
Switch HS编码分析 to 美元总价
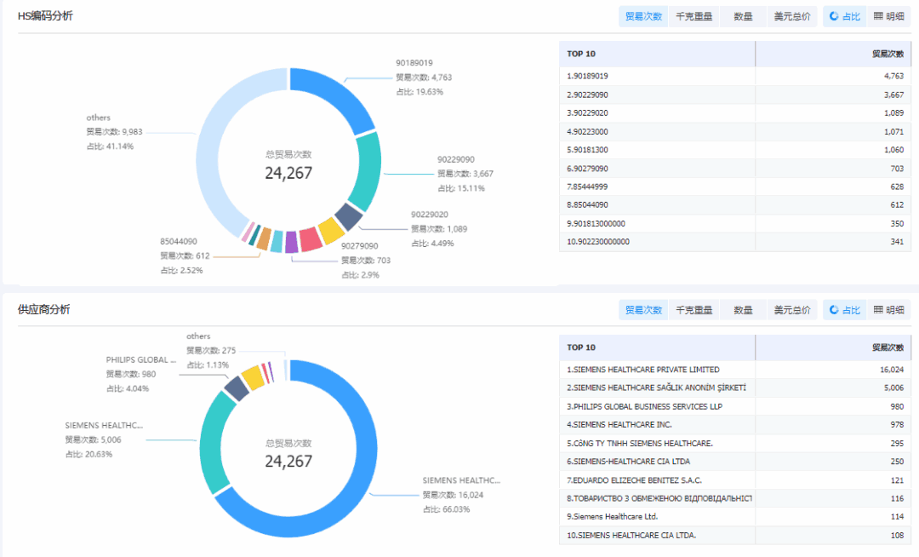coord(791,16)
